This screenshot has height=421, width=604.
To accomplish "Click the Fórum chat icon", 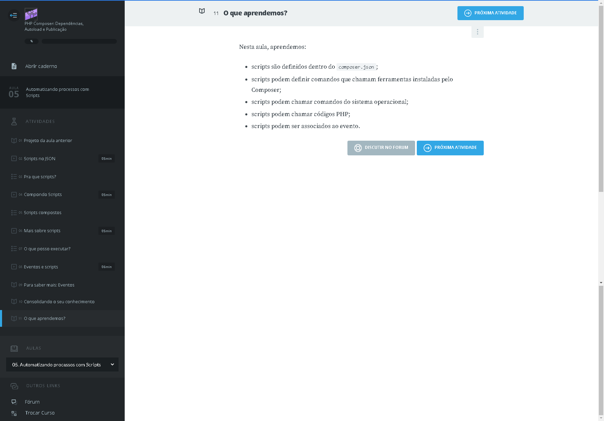I will click(x=14, y=402).
